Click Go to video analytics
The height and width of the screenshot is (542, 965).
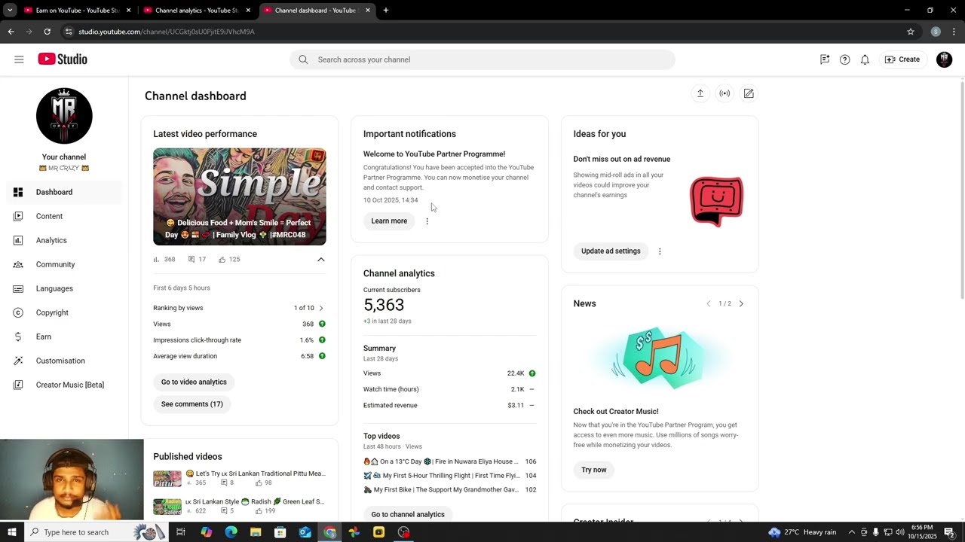(x=194, y=382)
